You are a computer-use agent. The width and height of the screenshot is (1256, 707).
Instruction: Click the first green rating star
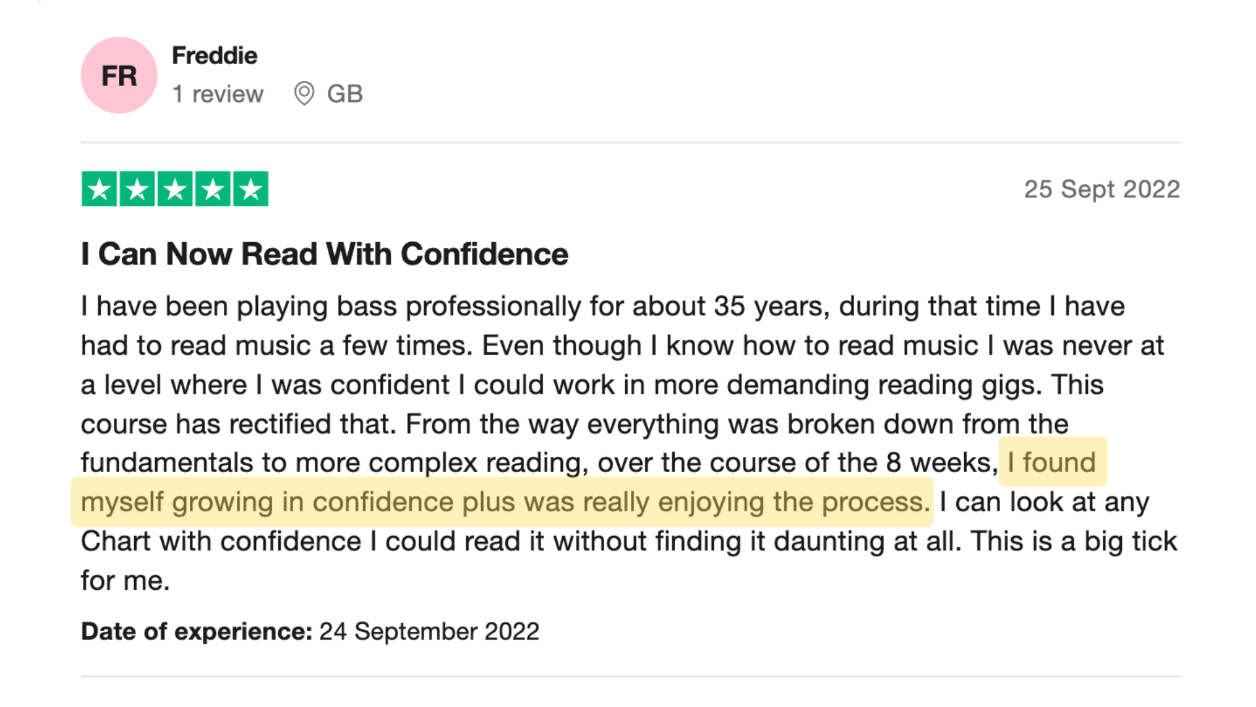coord(99,189)
